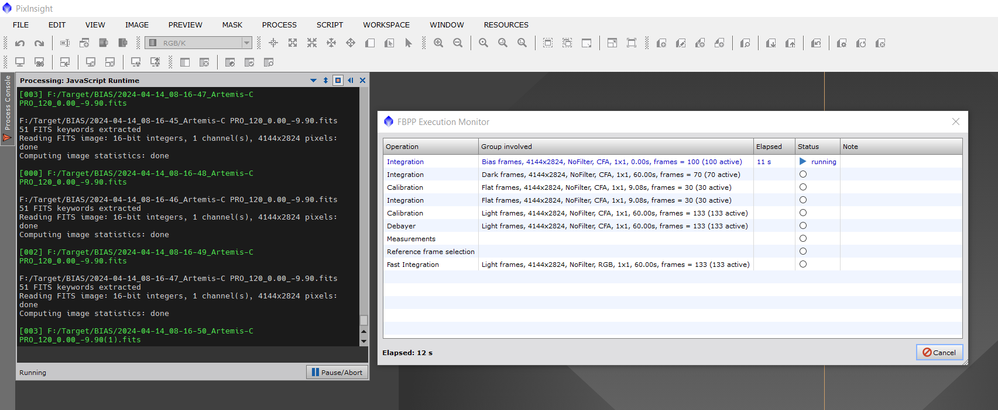Click the Cancel button in FBPP Execution Monitor
The height and width of the screenshot is (410, 998).
click(x=939, y=352)
